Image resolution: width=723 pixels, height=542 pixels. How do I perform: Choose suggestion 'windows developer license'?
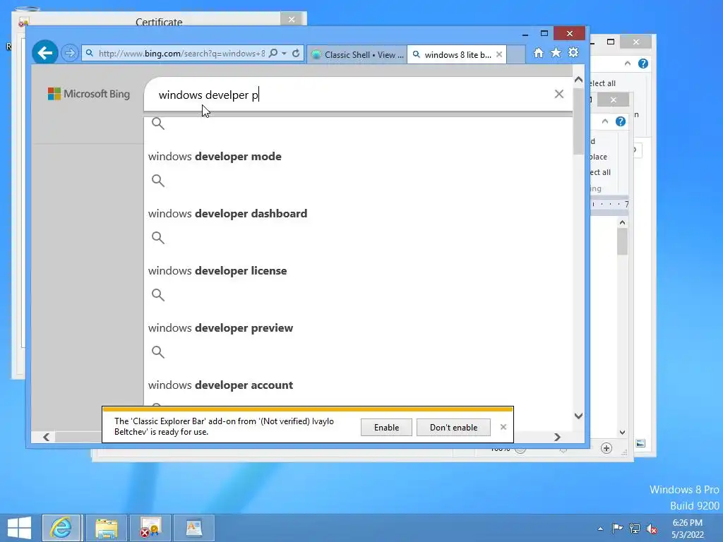[217, 270]
